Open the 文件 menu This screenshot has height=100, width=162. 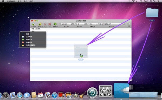click(x=19, y=1)
